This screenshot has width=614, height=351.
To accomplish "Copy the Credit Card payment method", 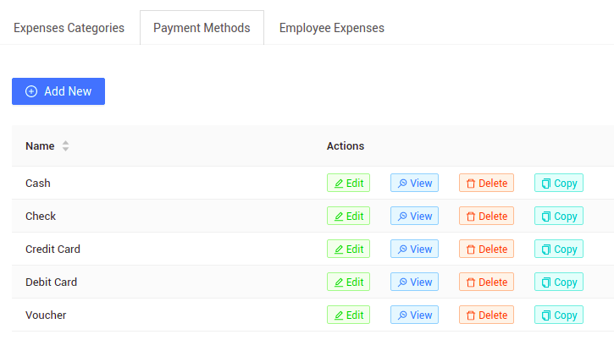I will (559, 249).
